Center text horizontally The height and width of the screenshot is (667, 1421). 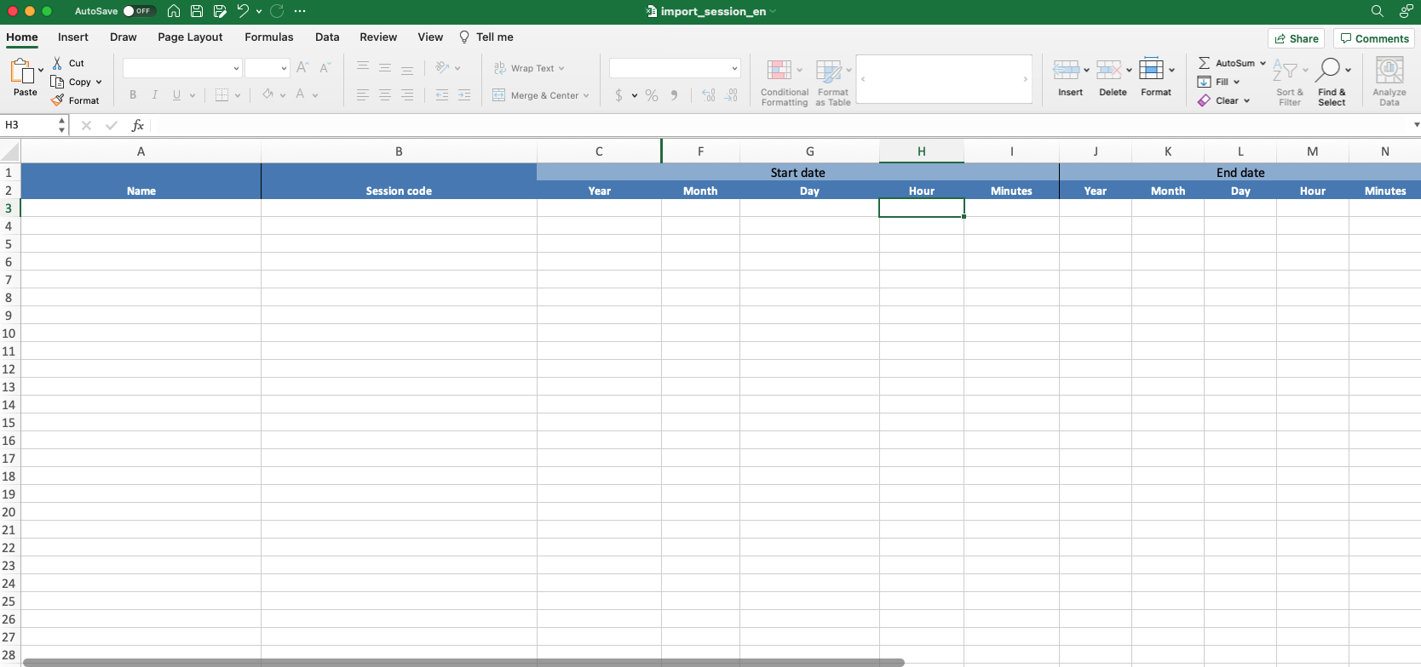pos(385,94)
